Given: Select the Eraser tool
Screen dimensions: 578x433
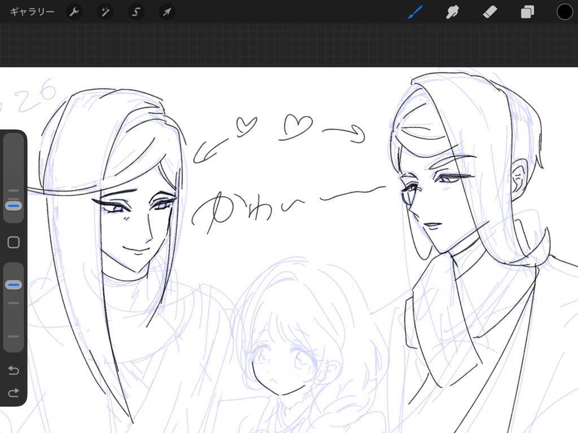Looking at the screenshot, I should (x=490, y=12).
